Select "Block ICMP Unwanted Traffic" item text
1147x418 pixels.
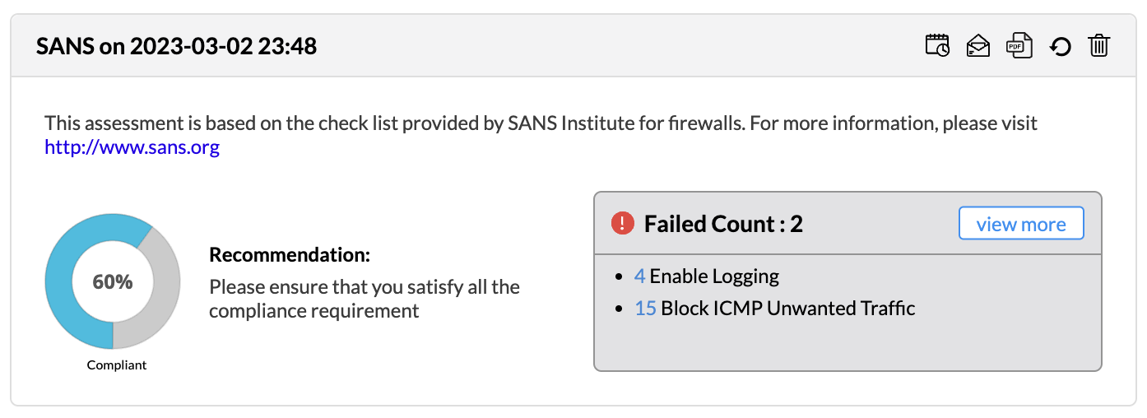tap(787, 309)
